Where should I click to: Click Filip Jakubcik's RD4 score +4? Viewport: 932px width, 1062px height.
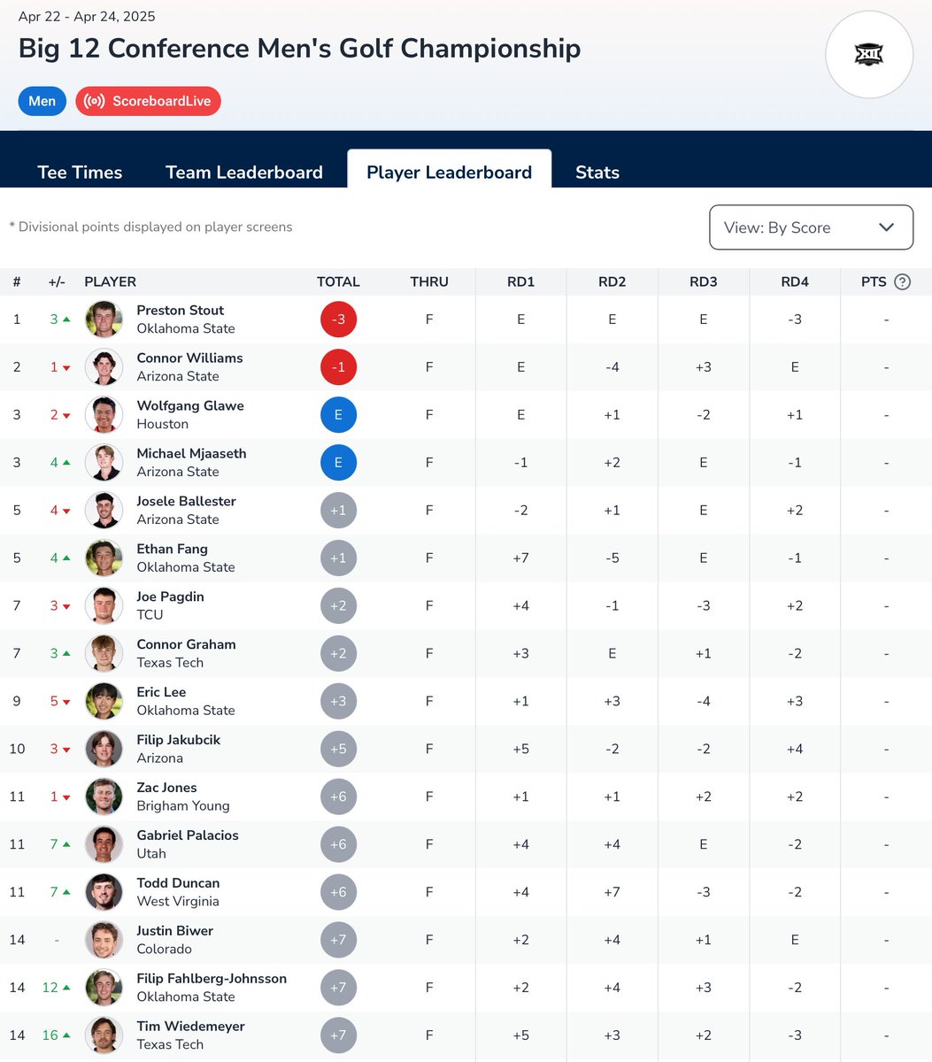click(x=795, y=750)
